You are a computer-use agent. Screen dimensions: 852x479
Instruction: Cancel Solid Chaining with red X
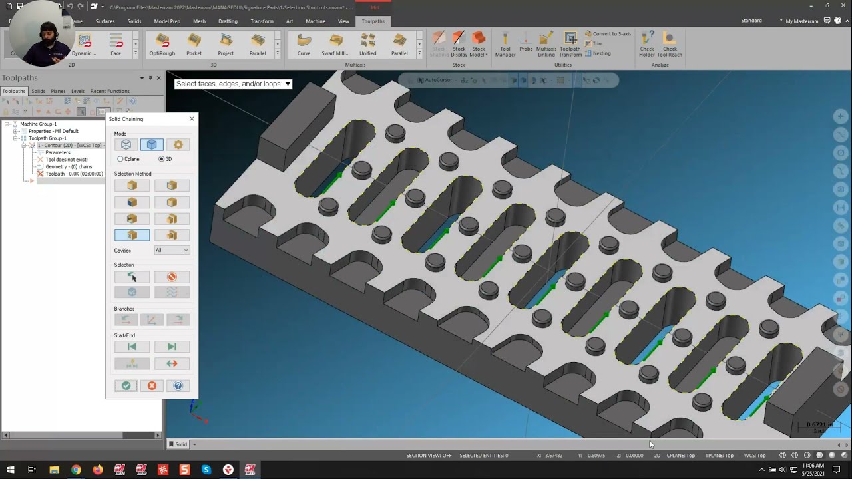(x=152, y=386)
